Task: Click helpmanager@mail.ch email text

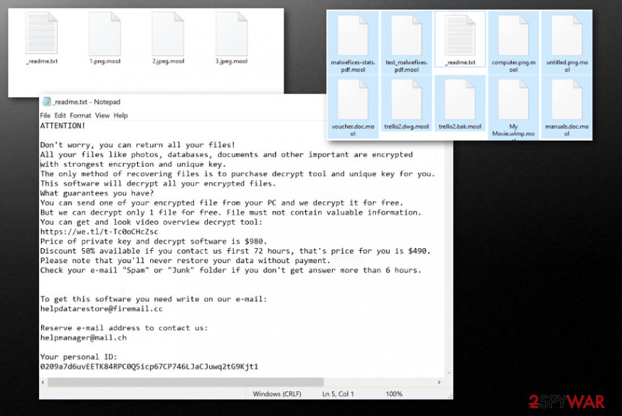Action: click(83, 337)
